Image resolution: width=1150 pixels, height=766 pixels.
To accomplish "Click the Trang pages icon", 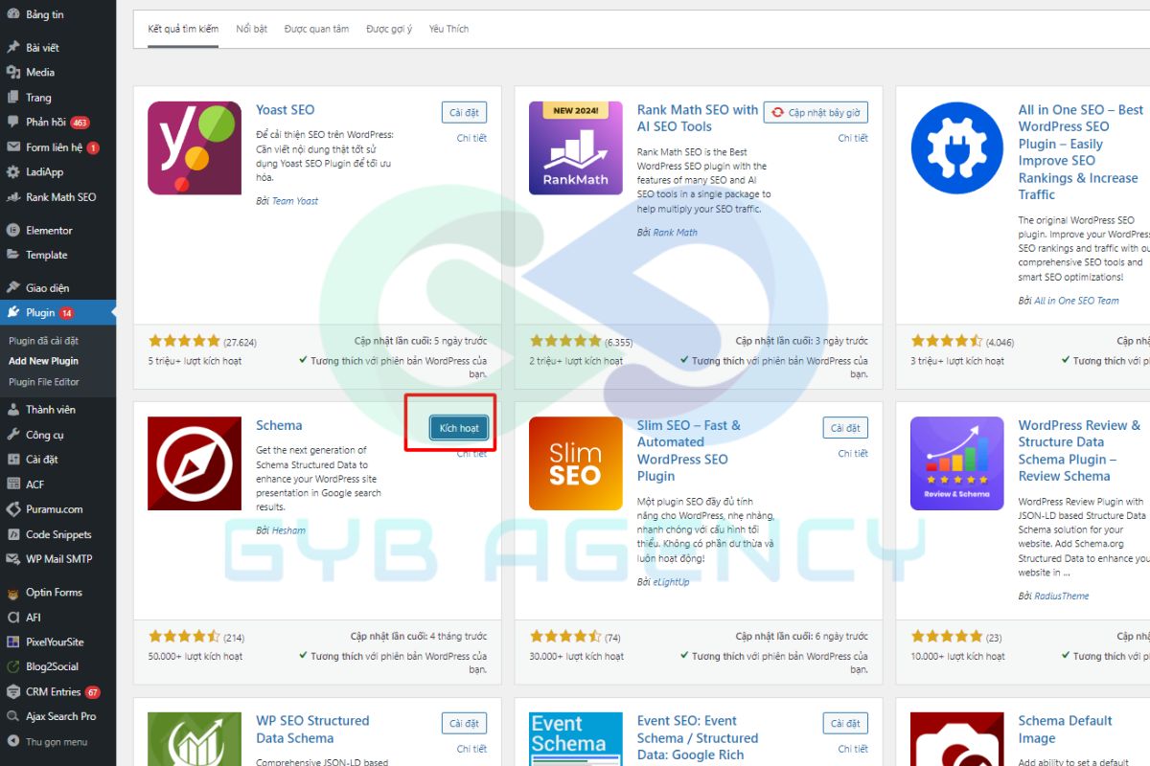I will pyautogui.click(x=12, y=97).
